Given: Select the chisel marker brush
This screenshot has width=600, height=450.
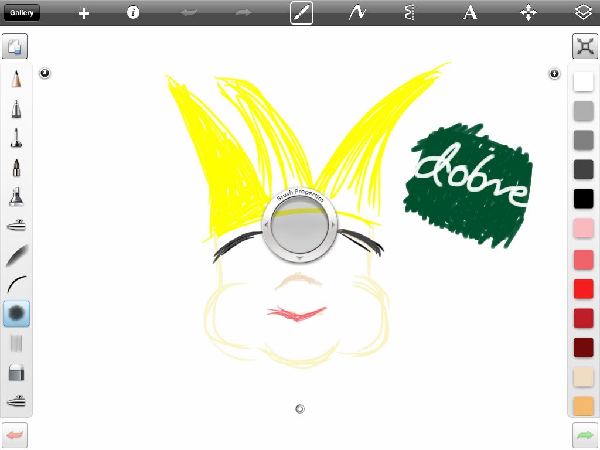Looking at the screenshot, I should (x=16, y=197).
